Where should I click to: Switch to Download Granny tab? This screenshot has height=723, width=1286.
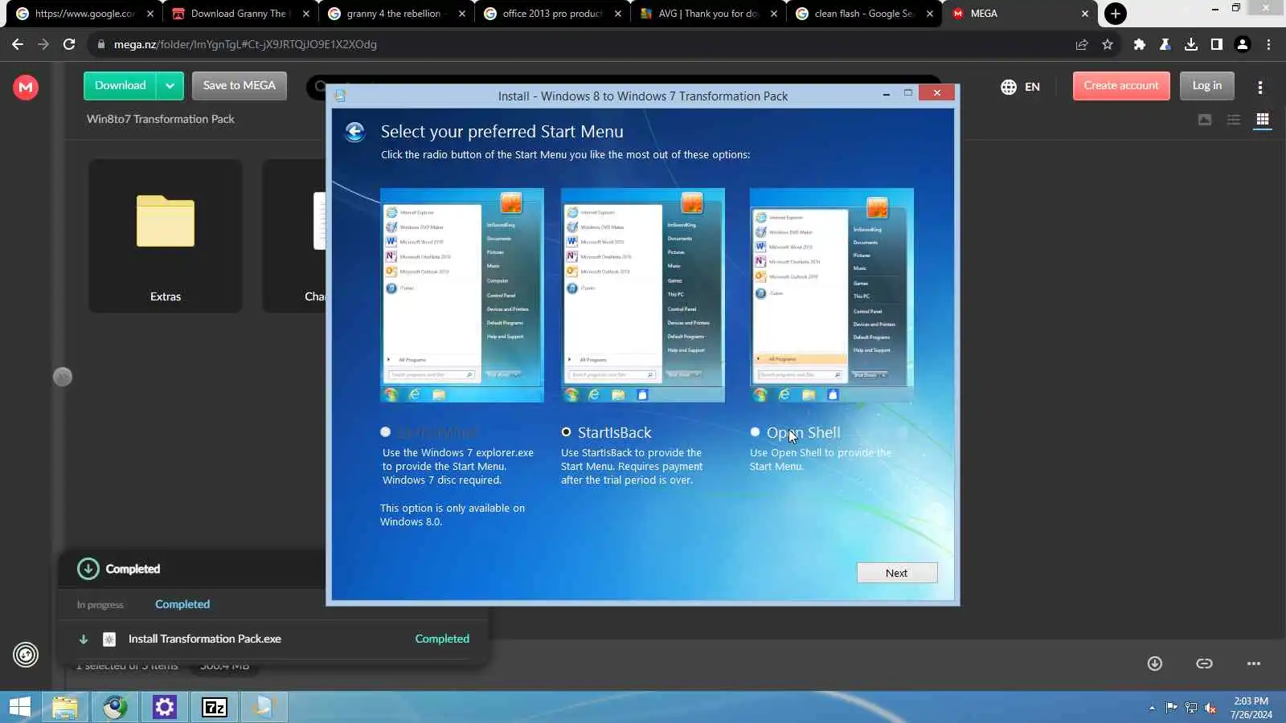[238, 14]
